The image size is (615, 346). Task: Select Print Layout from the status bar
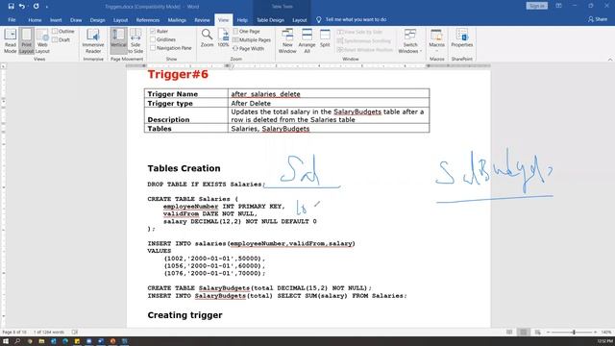pyautogui.click(x=523, y=332)
